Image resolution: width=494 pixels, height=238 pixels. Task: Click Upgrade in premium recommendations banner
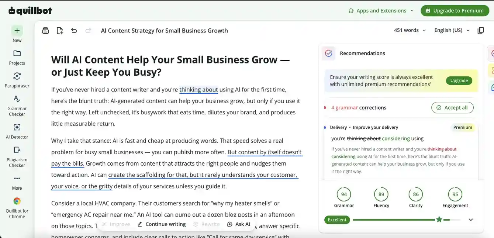point(459,80)
